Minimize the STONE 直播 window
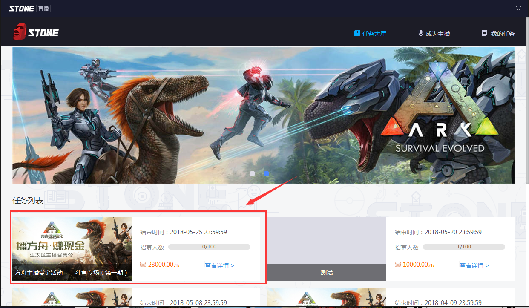 click(509, 9)
